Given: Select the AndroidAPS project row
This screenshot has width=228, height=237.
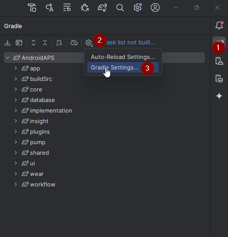Looking at the screenshot, I should (x=104, y=58).
